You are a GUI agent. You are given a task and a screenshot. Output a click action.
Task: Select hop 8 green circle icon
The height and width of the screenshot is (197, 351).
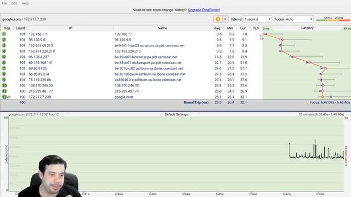tap(4, 74)
